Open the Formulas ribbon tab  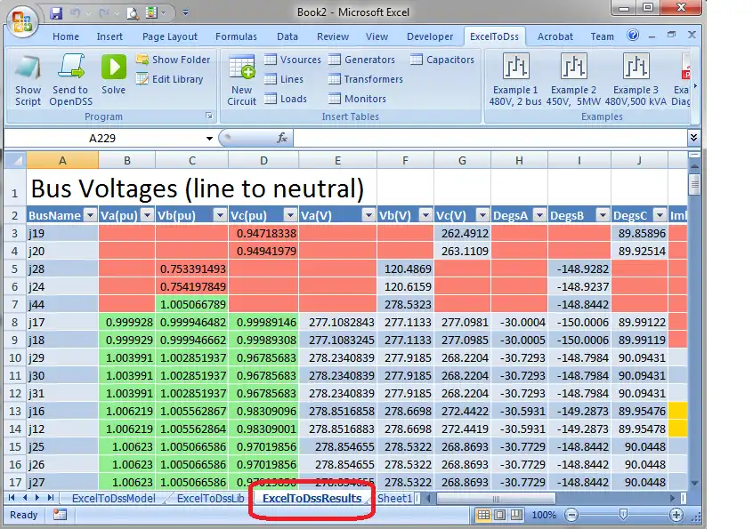pos(236,36)
